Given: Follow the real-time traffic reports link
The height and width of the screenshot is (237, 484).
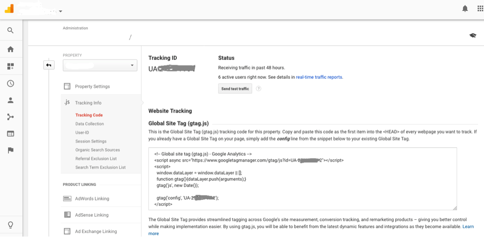Looking at the screenshot, I should pyautogui.click(x=319, y=77).
